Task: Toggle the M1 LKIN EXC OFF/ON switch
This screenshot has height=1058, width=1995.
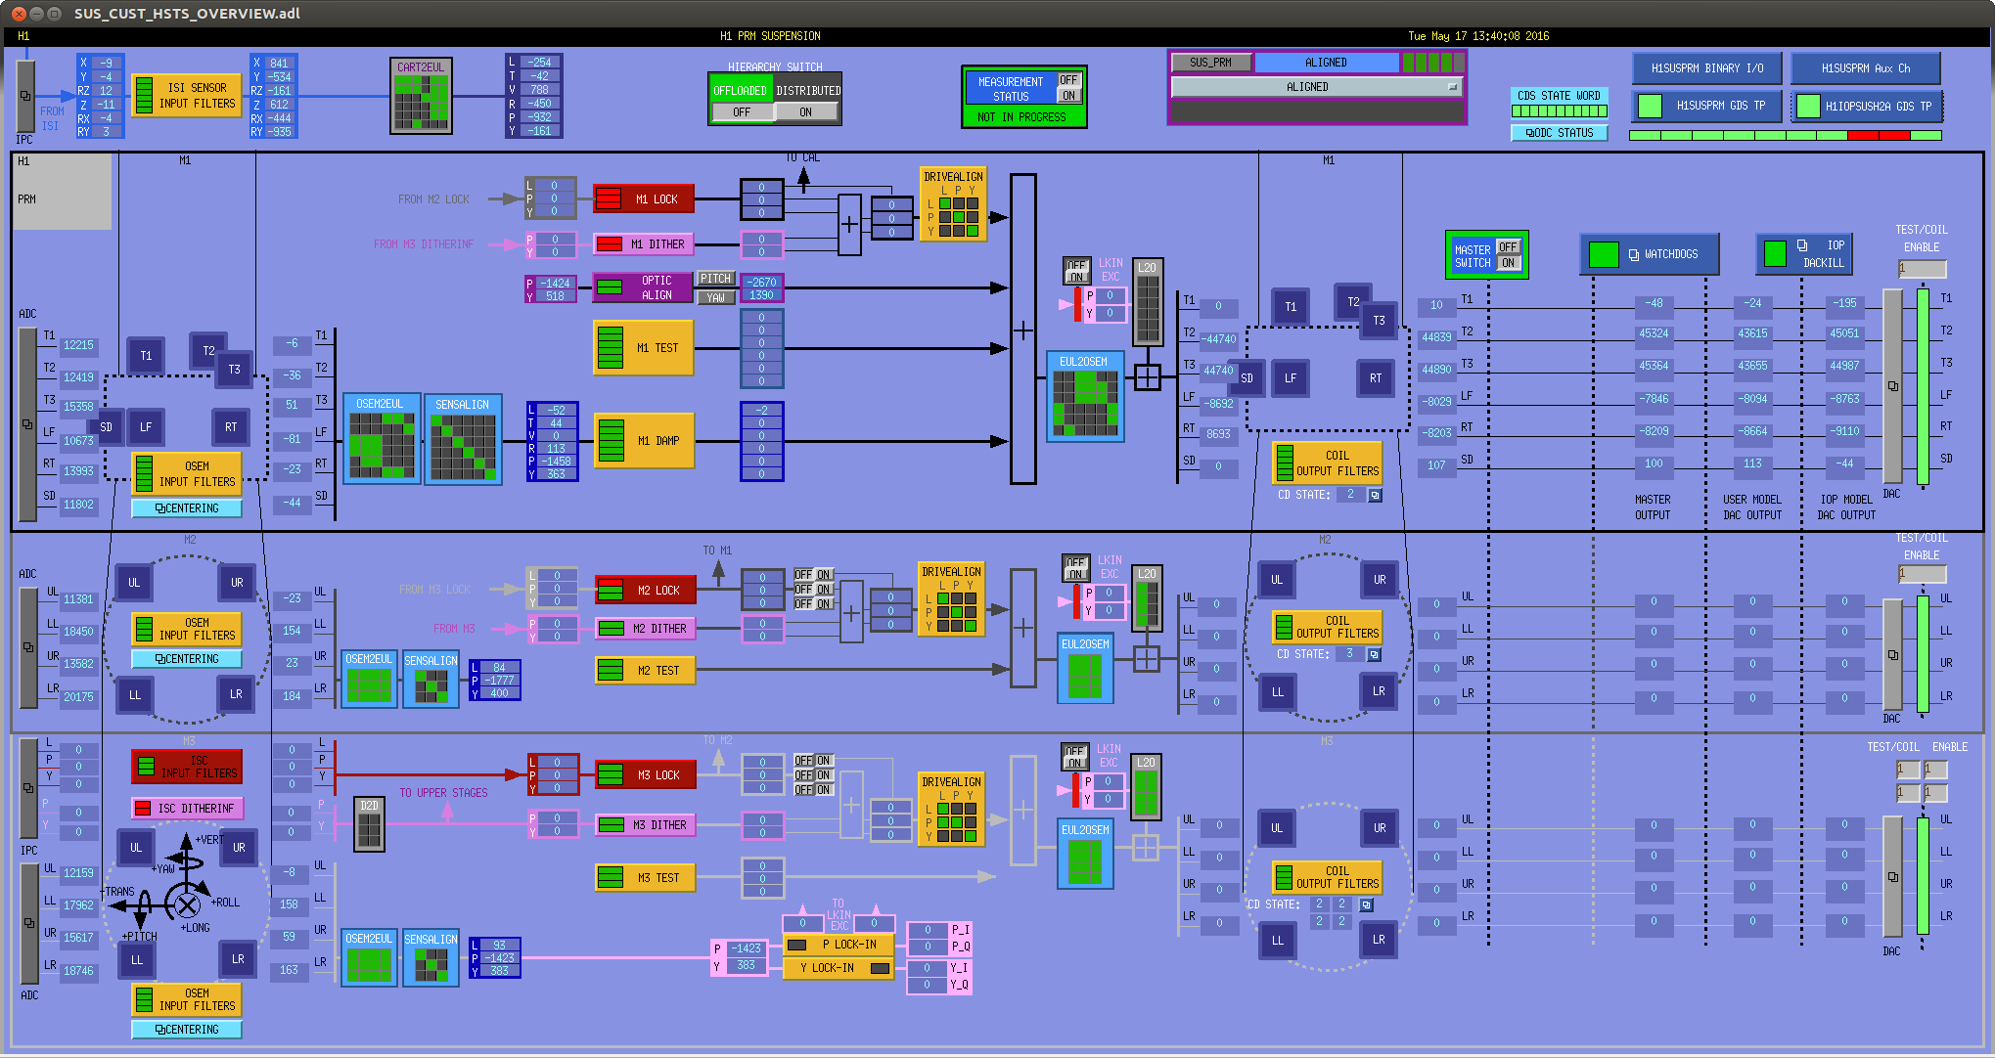Action: point(1077,271)
